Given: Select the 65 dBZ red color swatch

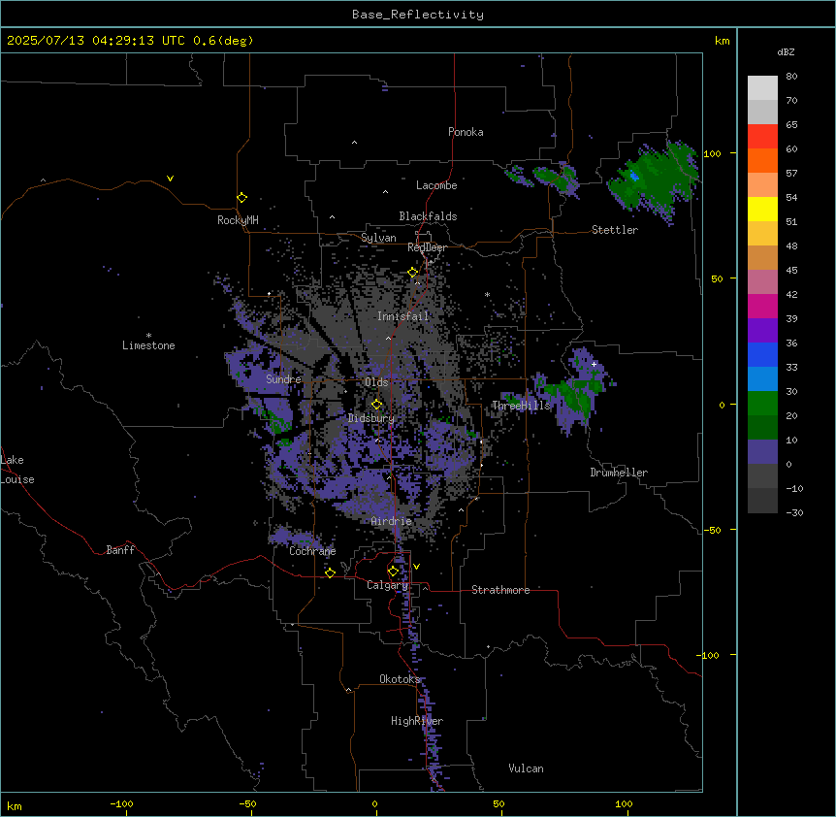Looking at the screenshot, I should (x=762, y=137).
